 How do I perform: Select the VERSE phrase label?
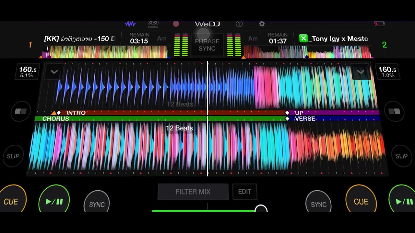click(x=305, y=119)
